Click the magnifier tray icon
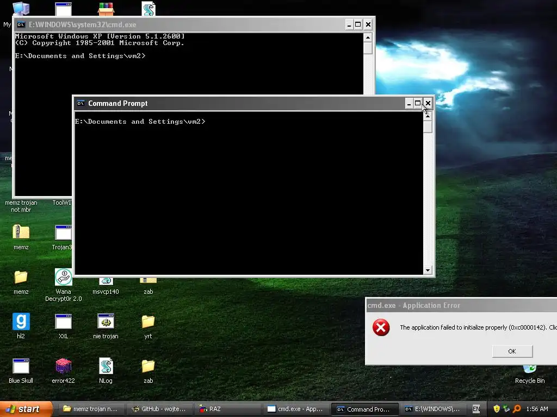Screen dimensions: 557x417 pyautogui.click(x=517, y=409)
